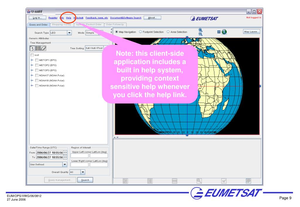Image resolution: width=300 pixels, height=207 pixels.
Task: Click the first Lower Right corner Lat/Lon field
Action: pyautogui.click(x=79, y=165)
